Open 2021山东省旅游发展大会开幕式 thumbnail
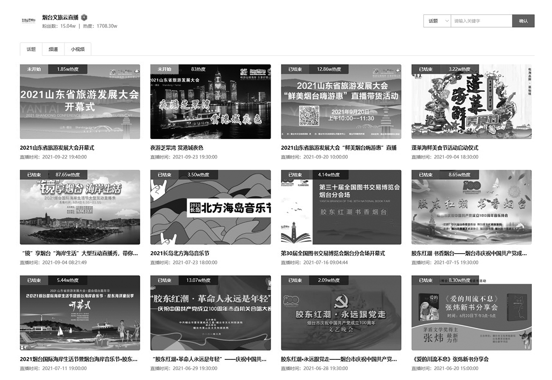This screenshot has width=552, height=380. coord(80,102)
